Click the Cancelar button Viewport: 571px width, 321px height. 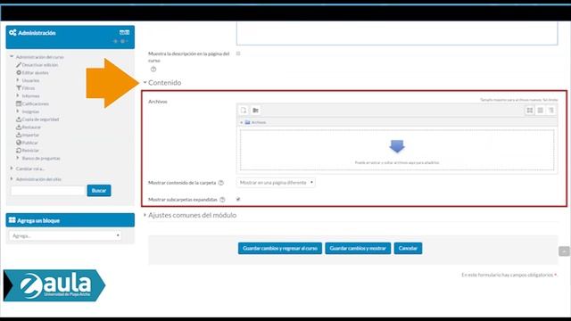coord(408,248)
